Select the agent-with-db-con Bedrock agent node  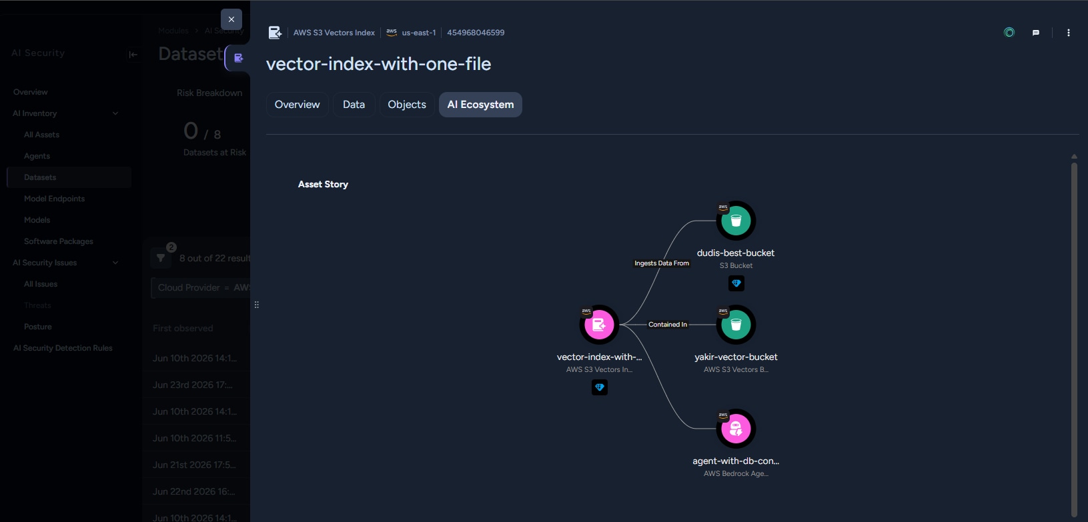click(736, 429)
